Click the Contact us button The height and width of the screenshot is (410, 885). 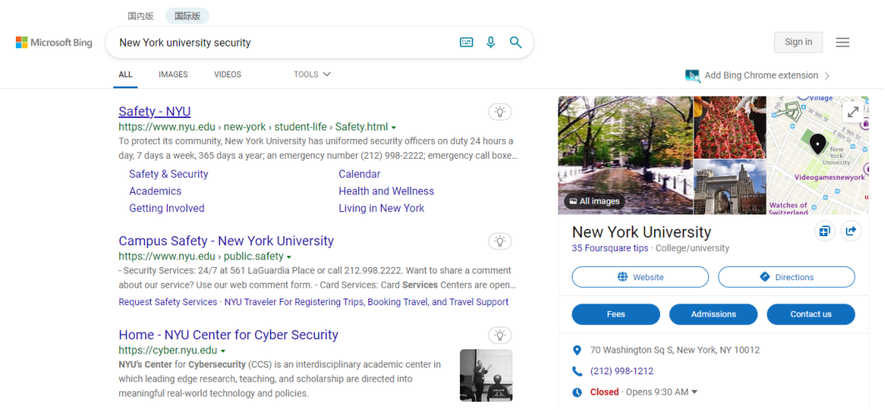pos(811,314)
